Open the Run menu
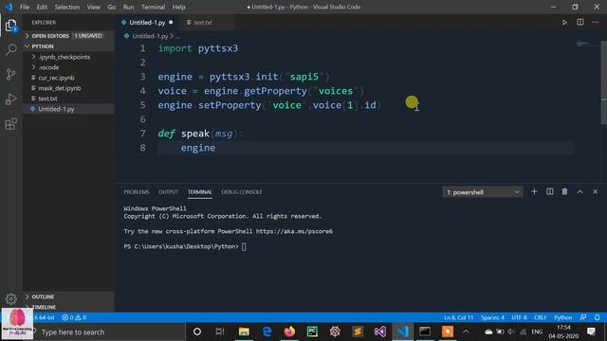The width and height of the screenshot is (607, 341). 128,7
